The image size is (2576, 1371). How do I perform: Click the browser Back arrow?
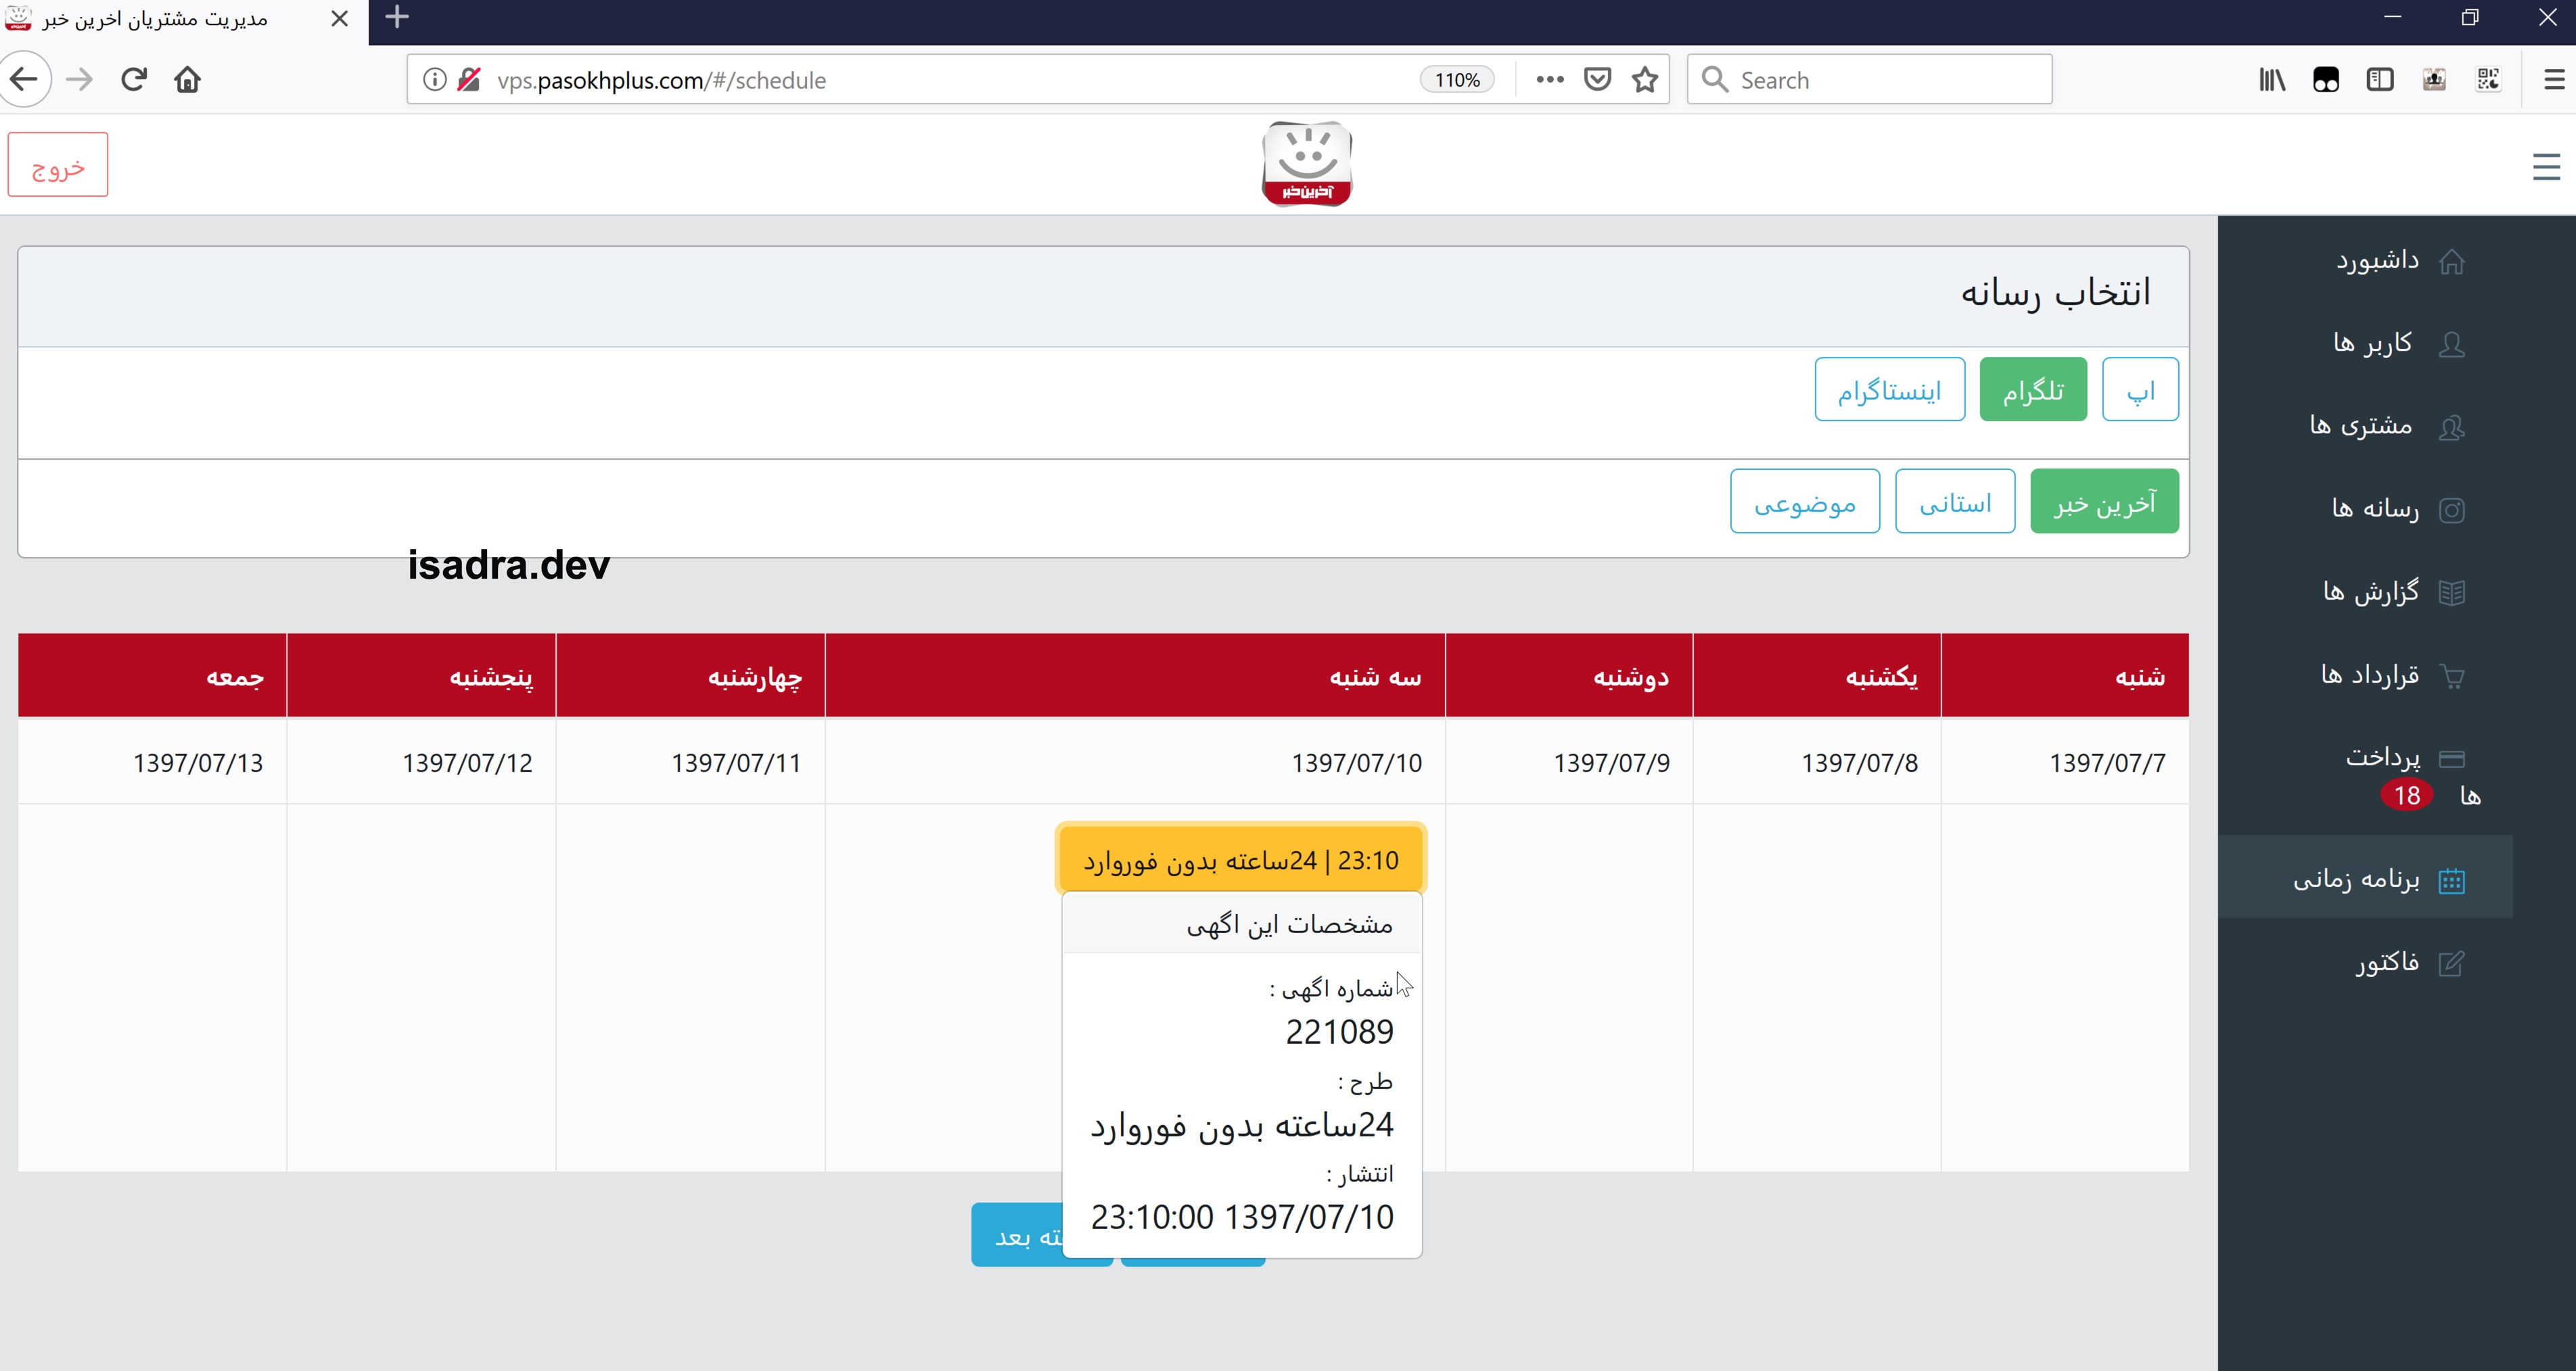click(x=24, y=80)
